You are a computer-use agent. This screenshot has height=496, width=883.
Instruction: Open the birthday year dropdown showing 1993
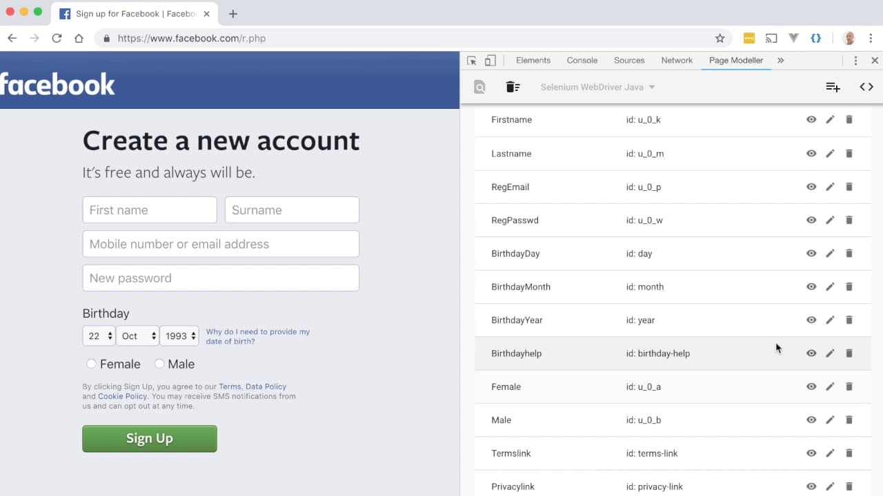(x=179, y=336)
